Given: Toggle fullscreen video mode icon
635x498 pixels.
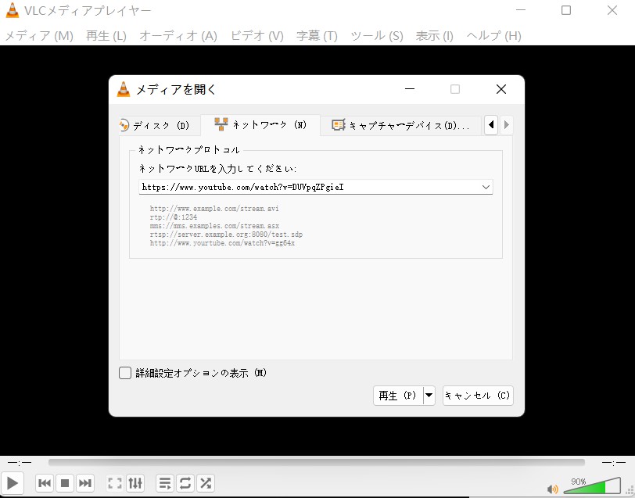Looking at the screenshot, I should coord(115,483).
